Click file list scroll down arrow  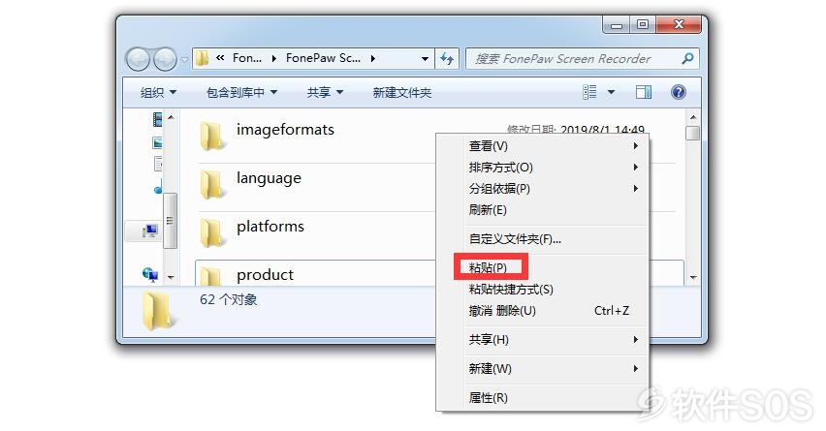[693, 277]
